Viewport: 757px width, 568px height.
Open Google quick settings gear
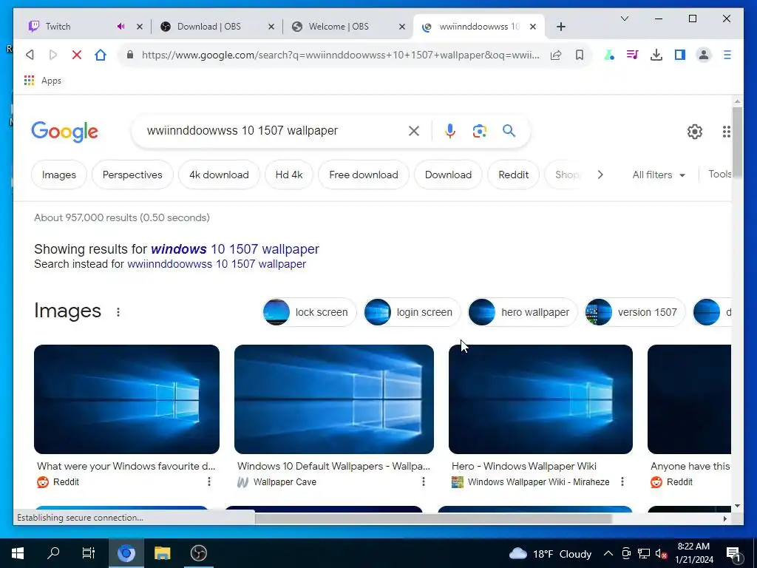pyautogui.click(x=694, y=132)
